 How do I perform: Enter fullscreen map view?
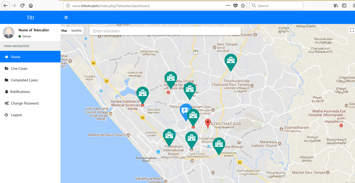352,30
